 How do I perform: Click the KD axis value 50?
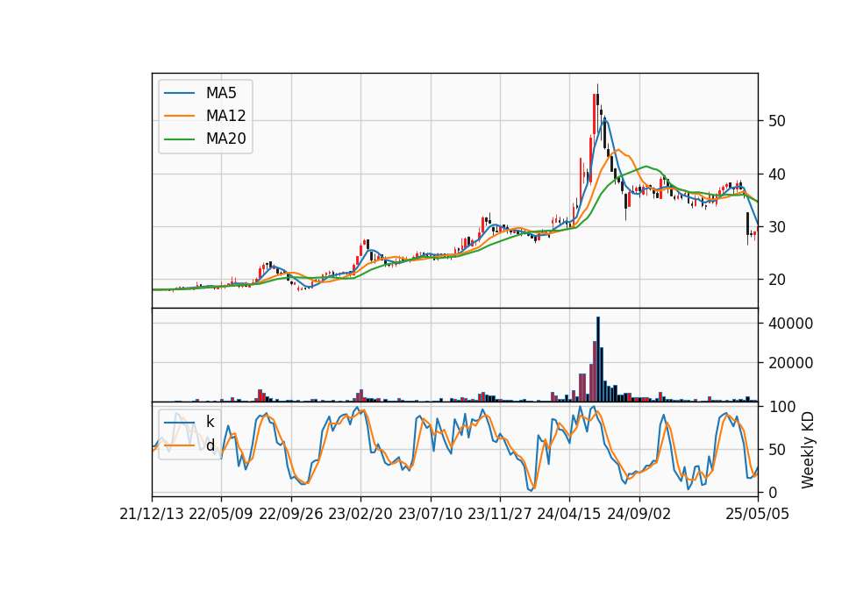pyautogui.click(x=776, y=450)
